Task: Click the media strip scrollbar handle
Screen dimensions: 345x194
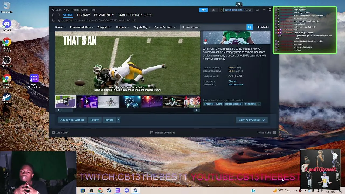Action: coord(67,110)
